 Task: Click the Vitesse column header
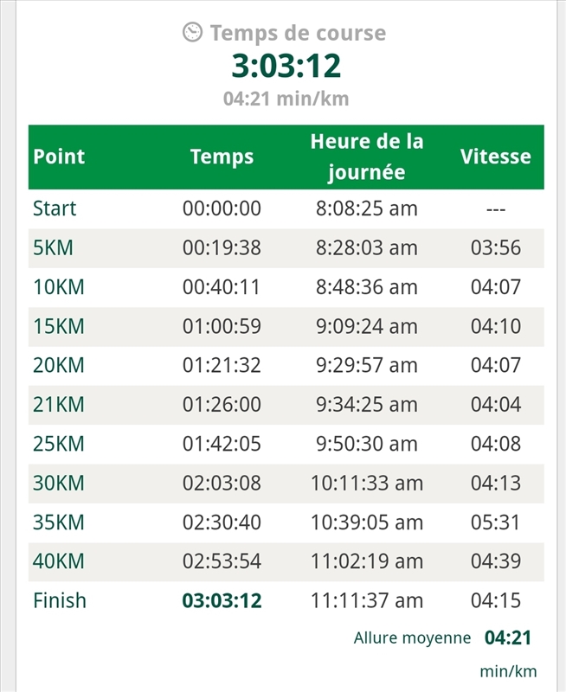pos(495,157)
